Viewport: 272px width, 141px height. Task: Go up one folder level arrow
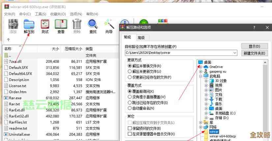[8, 40]
